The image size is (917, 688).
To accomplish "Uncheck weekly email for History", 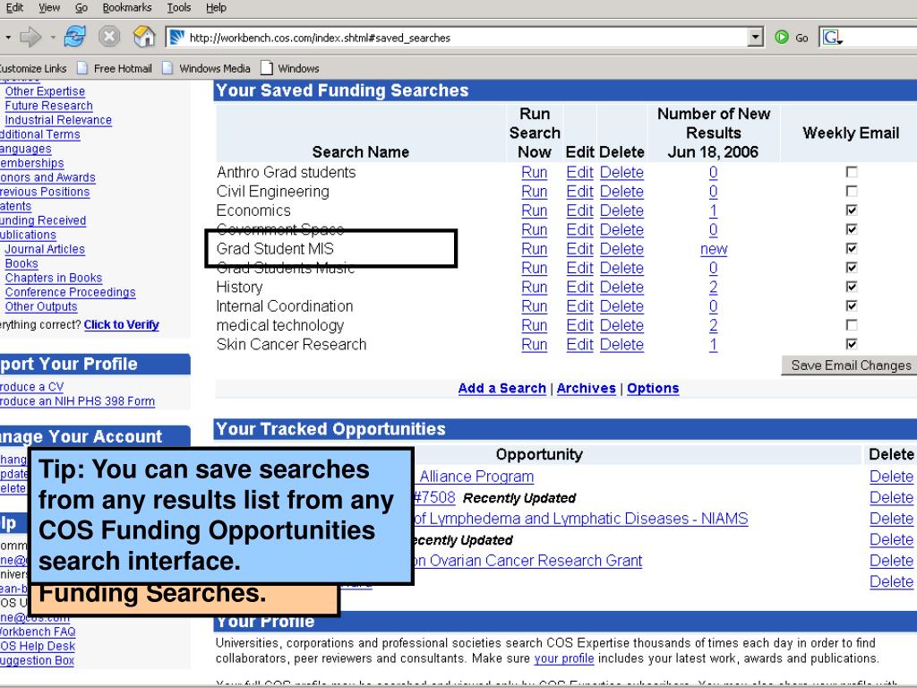I will click(x=852, y=287).
